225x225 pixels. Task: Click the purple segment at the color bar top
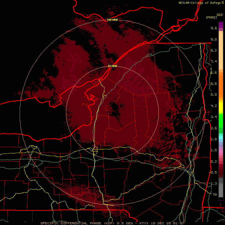[221, 25]
